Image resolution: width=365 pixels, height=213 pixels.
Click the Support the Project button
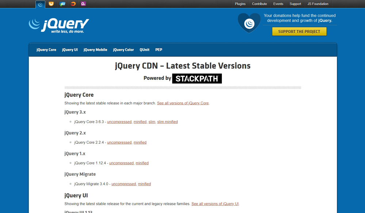click(x=299, y=31)
